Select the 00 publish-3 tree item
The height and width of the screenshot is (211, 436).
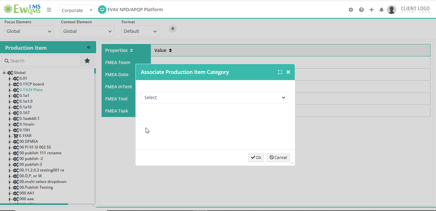(31, 164)
